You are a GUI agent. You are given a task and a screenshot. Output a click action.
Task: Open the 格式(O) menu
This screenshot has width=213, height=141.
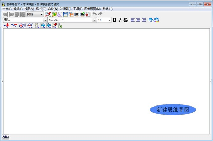coord(41,9)
